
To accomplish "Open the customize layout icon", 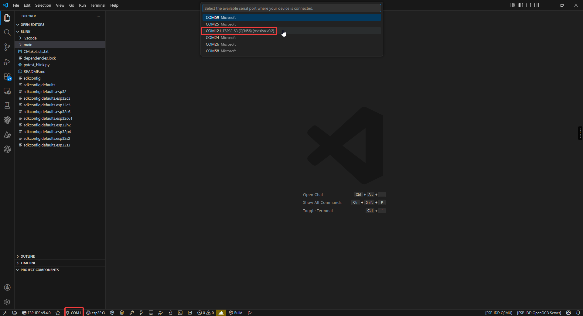I will 513,5.
